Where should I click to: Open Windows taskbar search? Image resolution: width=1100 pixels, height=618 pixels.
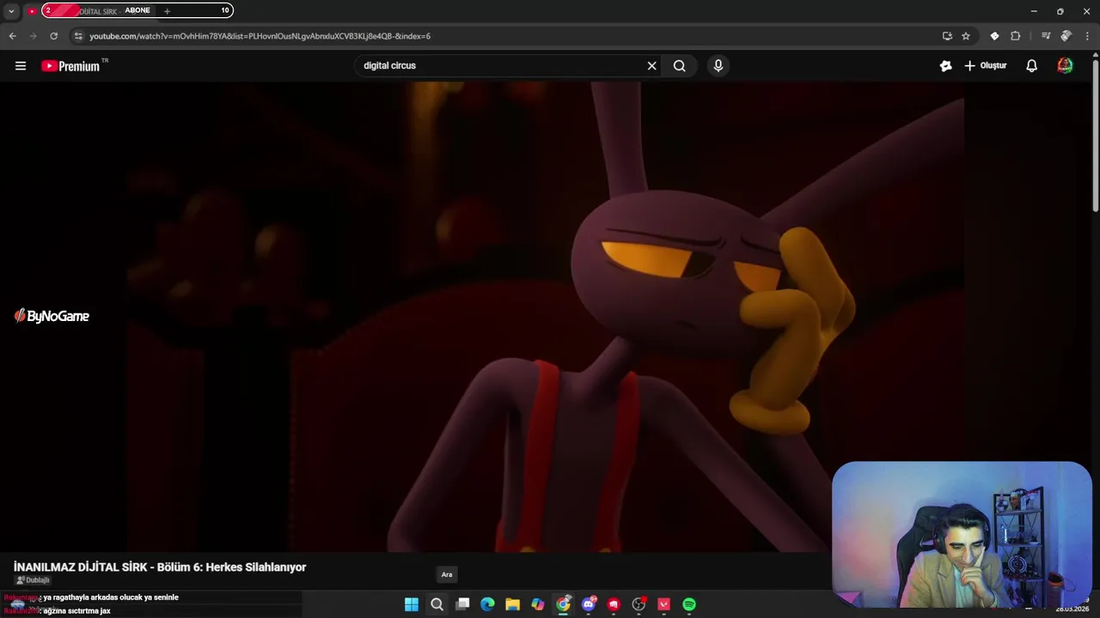(437, 604)
